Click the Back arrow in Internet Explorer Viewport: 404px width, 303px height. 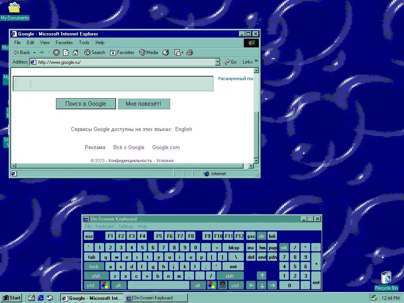(22, 52)
